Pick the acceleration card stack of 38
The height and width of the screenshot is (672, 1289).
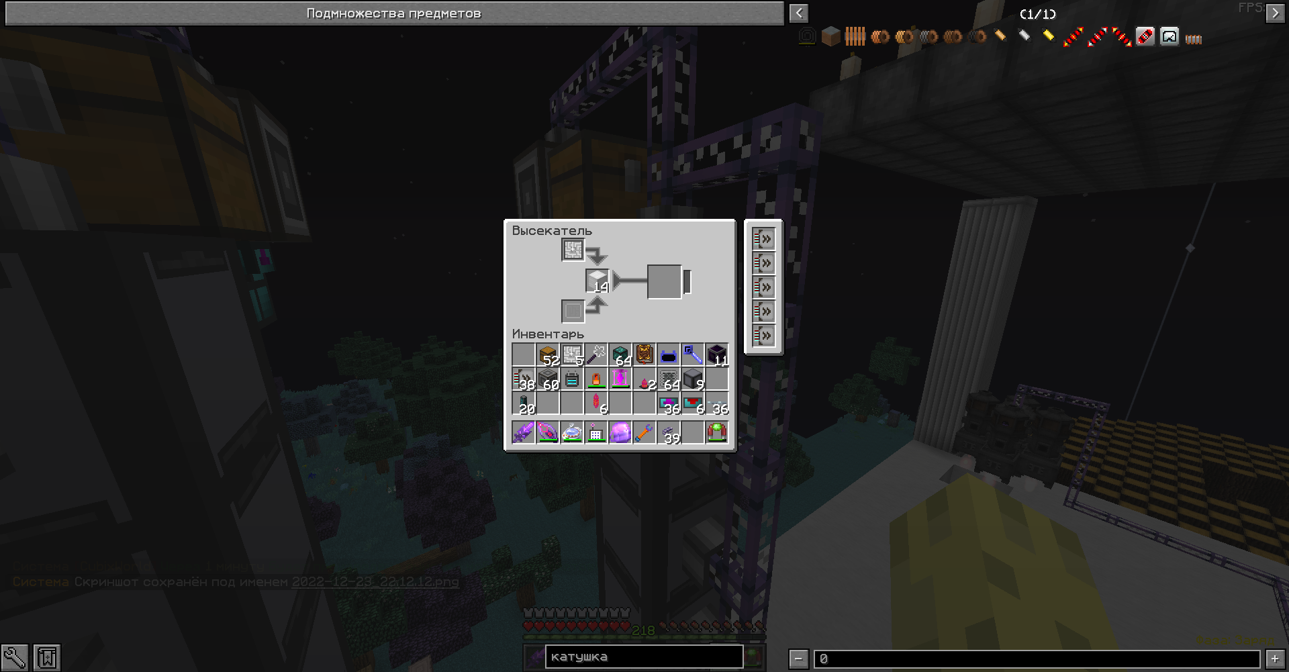point(523,379)
